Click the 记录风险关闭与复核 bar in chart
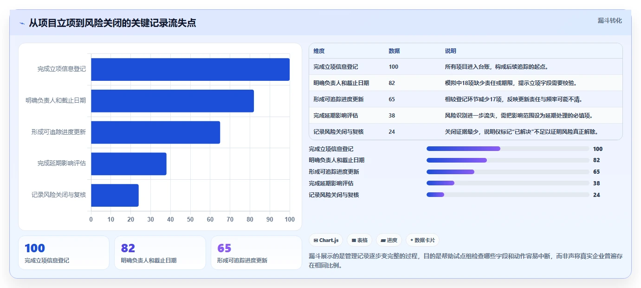Viewport: 641px width, 288px height. coord(115,195)
